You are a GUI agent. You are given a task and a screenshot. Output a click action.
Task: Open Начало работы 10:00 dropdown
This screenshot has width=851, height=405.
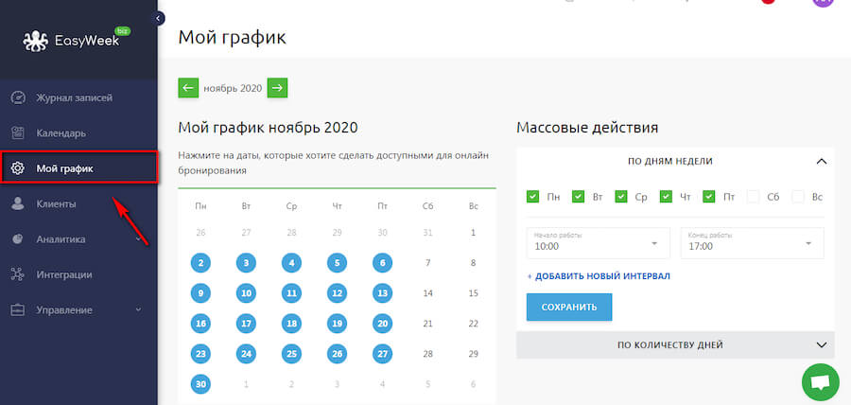pos(599,242)
